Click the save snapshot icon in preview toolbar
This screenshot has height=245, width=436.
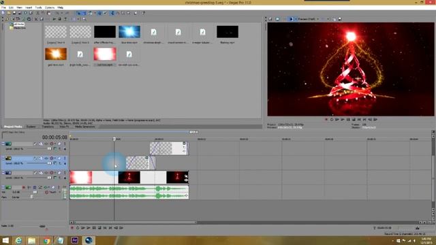(x=340, y=19)
